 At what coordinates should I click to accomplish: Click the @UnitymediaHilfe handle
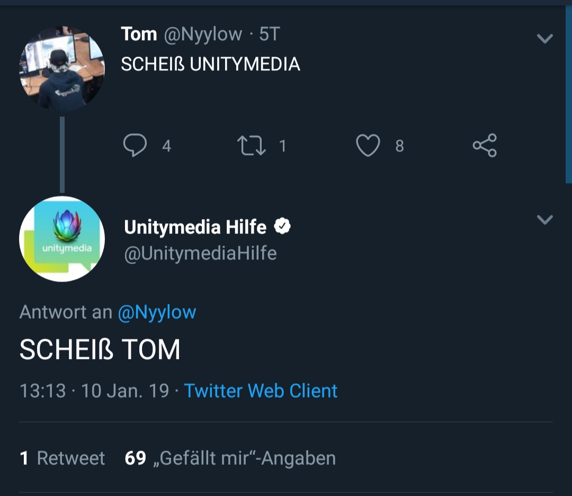[200, 253]
